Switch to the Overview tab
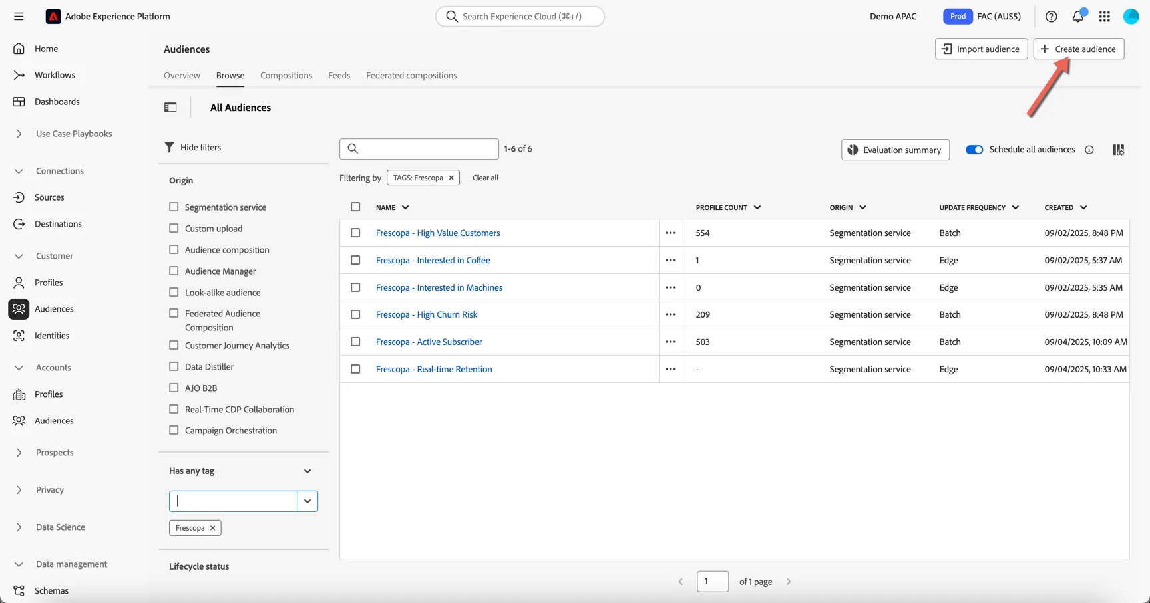1150x603 pixels. click(182, 76)
